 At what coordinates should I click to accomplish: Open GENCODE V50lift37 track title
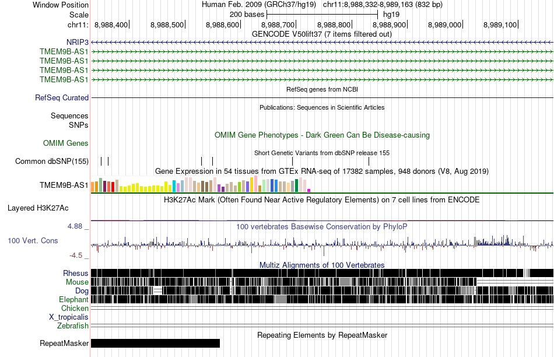pyautogui.click(x=322, y=34)
